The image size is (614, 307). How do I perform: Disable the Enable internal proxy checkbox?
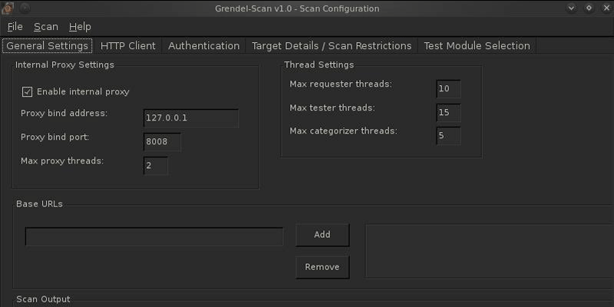pyautogui.click(x=27, y=92)
